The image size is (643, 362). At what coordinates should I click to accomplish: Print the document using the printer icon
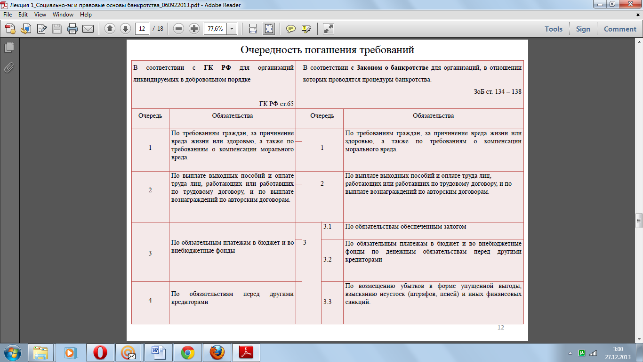click(x=72, y=29)
